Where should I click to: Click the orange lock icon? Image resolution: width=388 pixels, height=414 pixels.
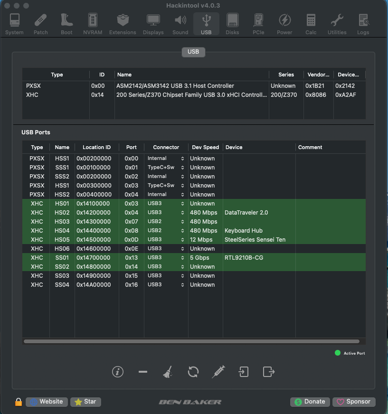(x=19, y=402)
